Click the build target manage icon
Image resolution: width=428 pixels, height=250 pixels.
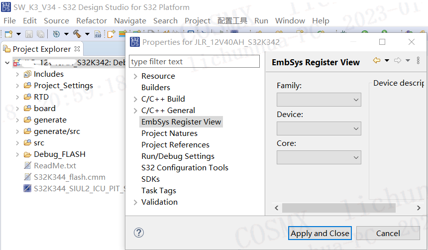point(56,34)
